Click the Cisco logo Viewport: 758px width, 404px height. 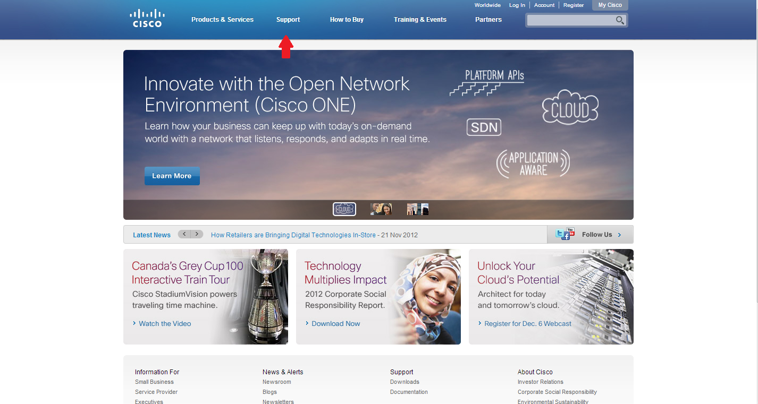147,18
